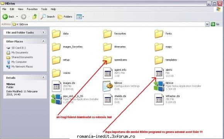Click the NDrive title bar folder icon

3,3
